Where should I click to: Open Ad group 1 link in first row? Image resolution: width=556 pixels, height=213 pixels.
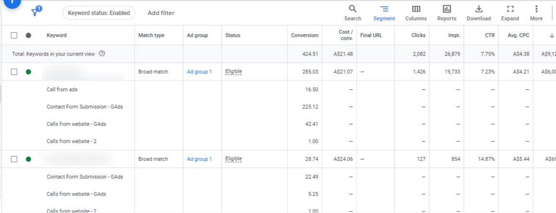[x=199, y=72]
